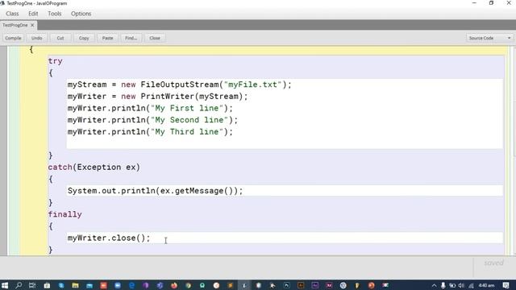
Task: Click at myWriter.close() statement
Action: [x=109, y=238]
